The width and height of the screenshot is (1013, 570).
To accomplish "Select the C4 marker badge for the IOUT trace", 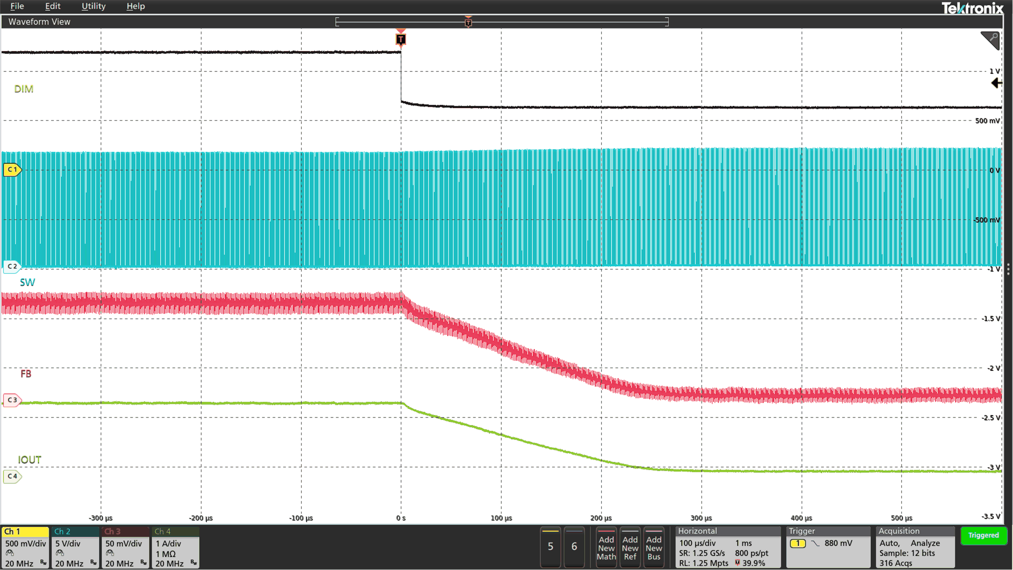I will [12, 476].
